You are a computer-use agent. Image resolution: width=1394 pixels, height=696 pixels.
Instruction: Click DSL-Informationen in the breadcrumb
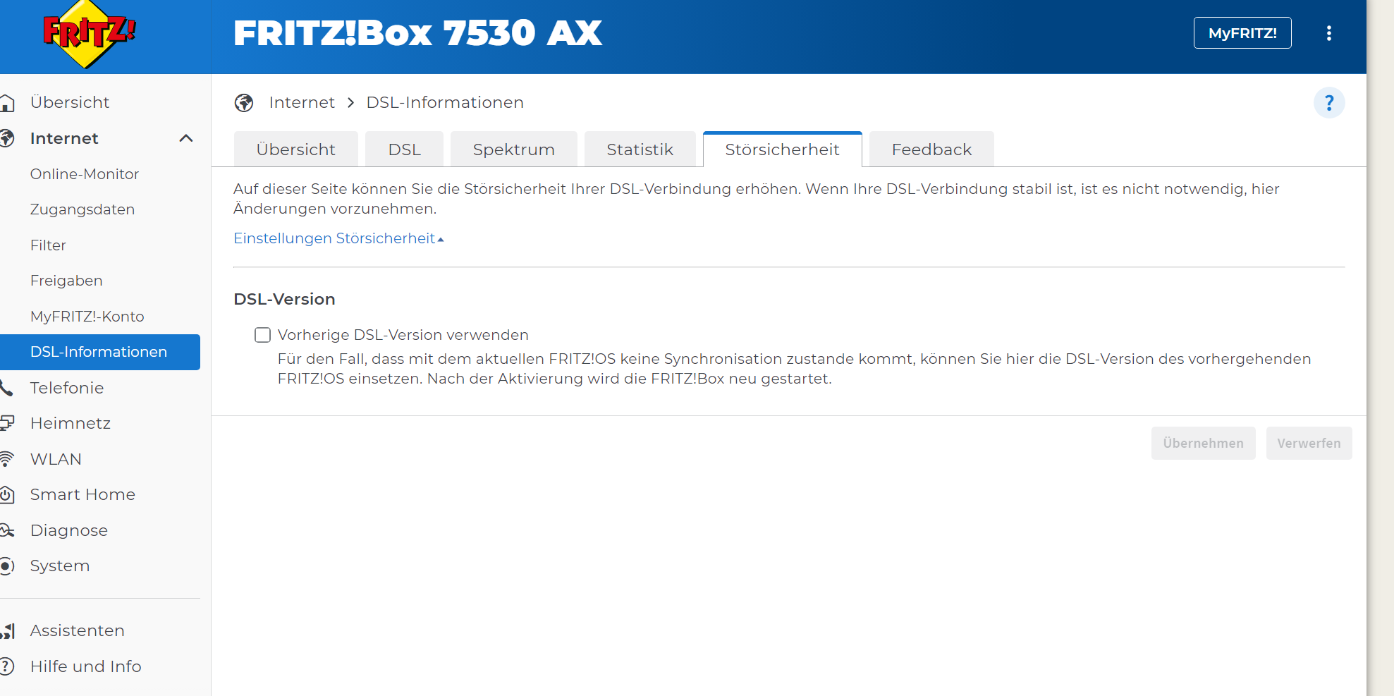tap(445, 103)
